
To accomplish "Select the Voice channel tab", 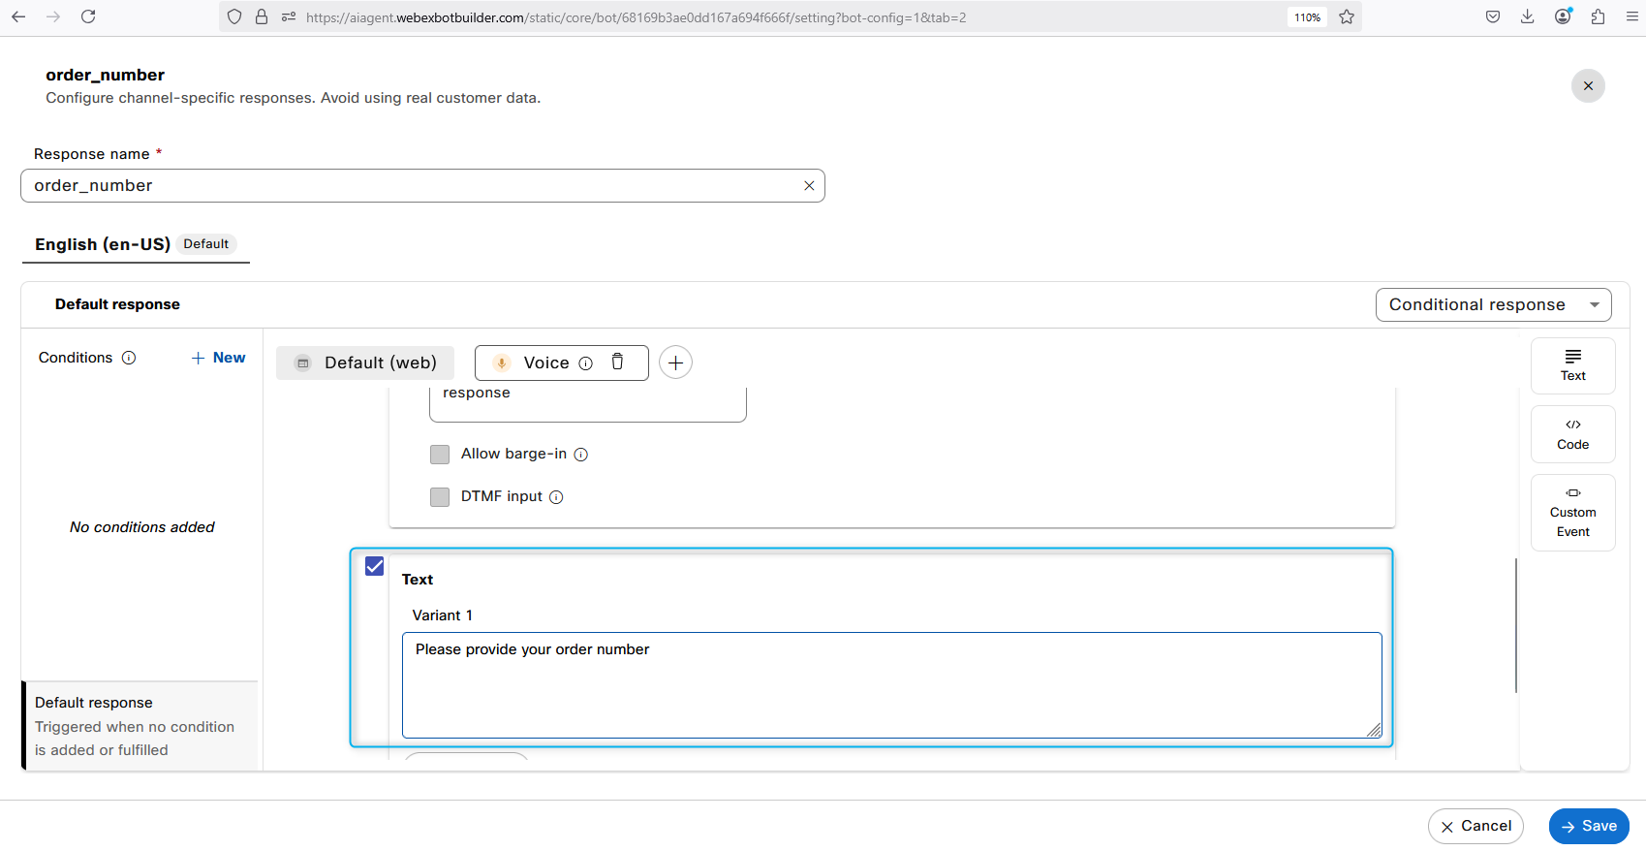I will tap(545, 362).
